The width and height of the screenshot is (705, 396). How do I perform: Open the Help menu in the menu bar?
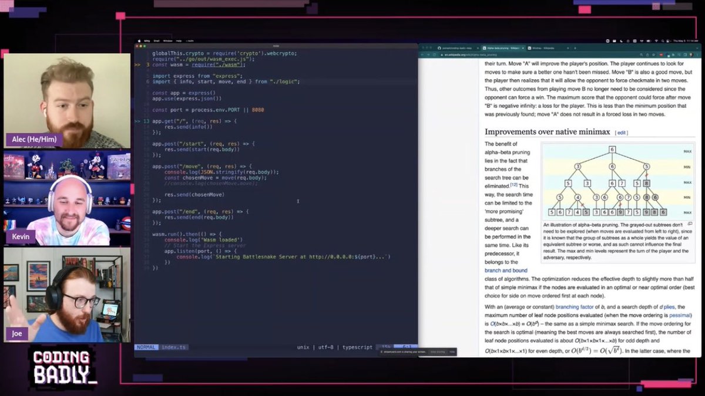point(179,41)
